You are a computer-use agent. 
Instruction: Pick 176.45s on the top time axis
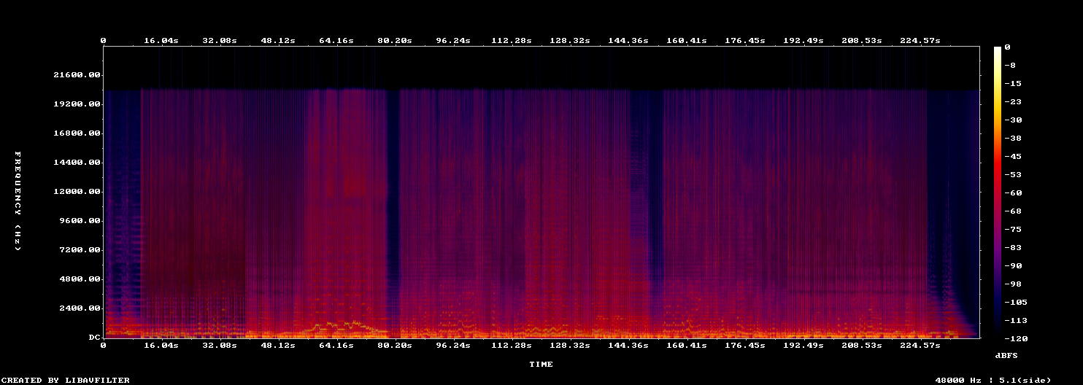[x=745, y=40]
